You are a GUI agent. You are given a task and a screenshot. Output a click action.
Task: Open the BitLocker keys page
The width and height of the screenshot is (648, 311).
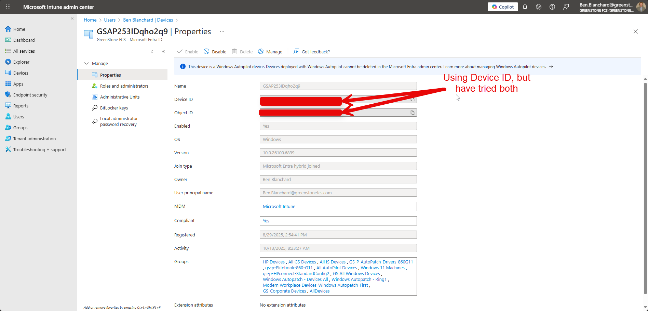[114, 108]
